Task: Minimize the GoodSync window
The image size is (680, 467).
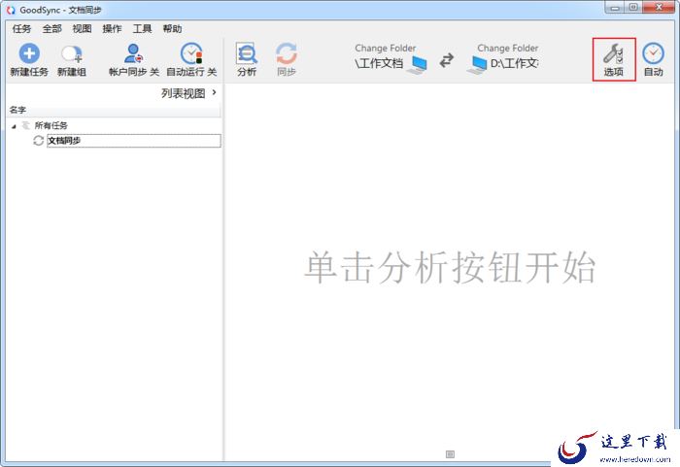Action: click(x=615, y=8)
